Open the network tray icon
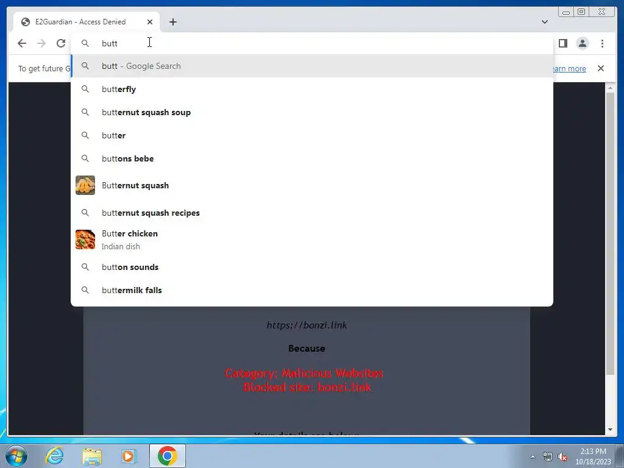 (x=548, y=456)
